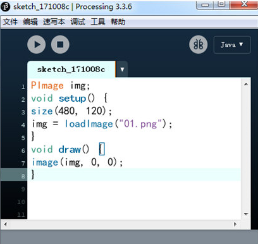Click the closing brace on line 8
Image resolution: width=258 pixels, height=244 pixels.
pyautogui.click(x=33, y=174)
